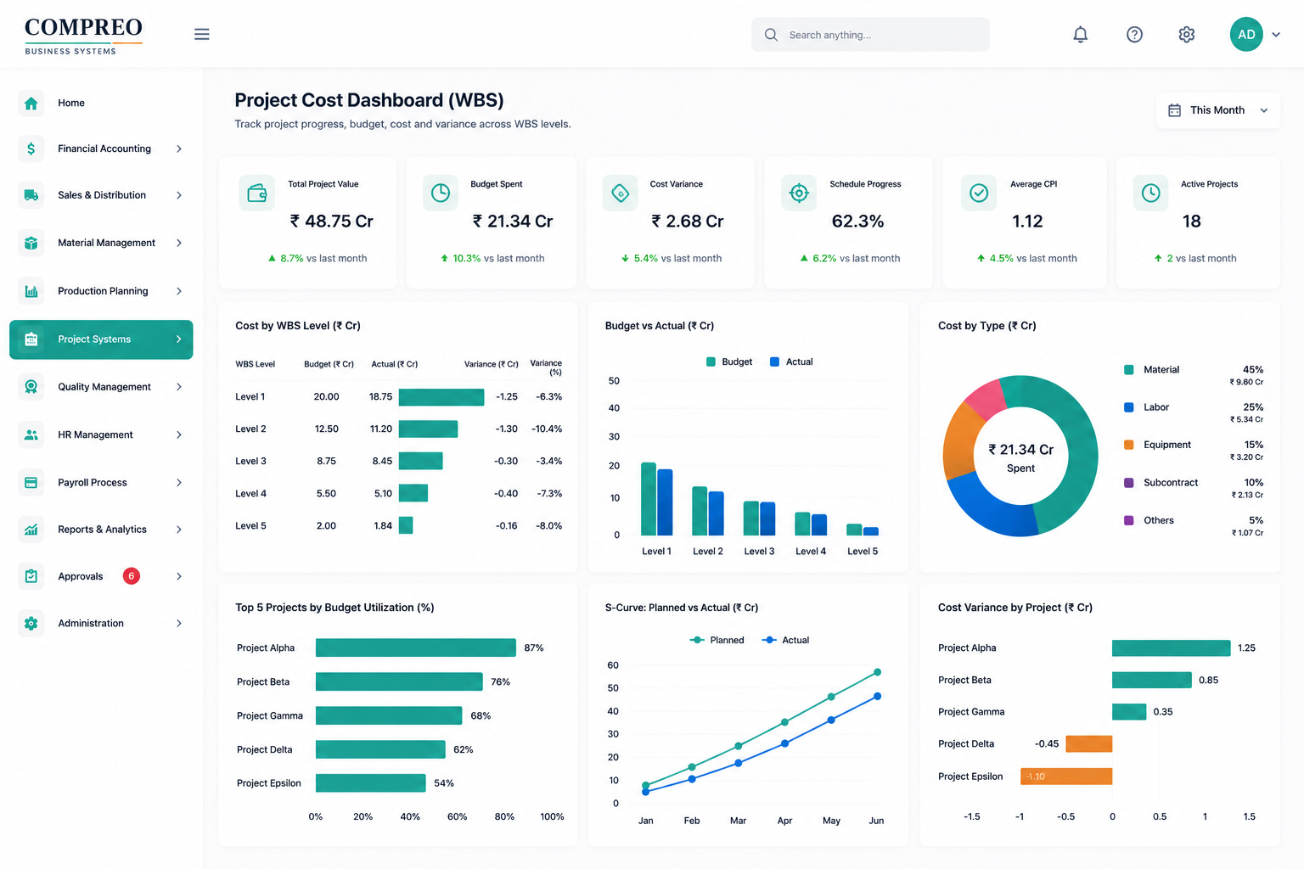The width and height of the screenshot is (1304, 869).
Task: Click Total Project Value wallet icon
Action: coord(256,193)
